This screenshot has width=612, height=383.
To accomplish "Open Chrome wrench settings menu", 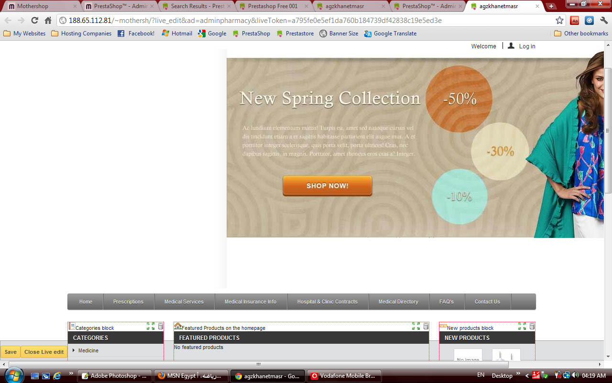I will click(x=603, y=21).
